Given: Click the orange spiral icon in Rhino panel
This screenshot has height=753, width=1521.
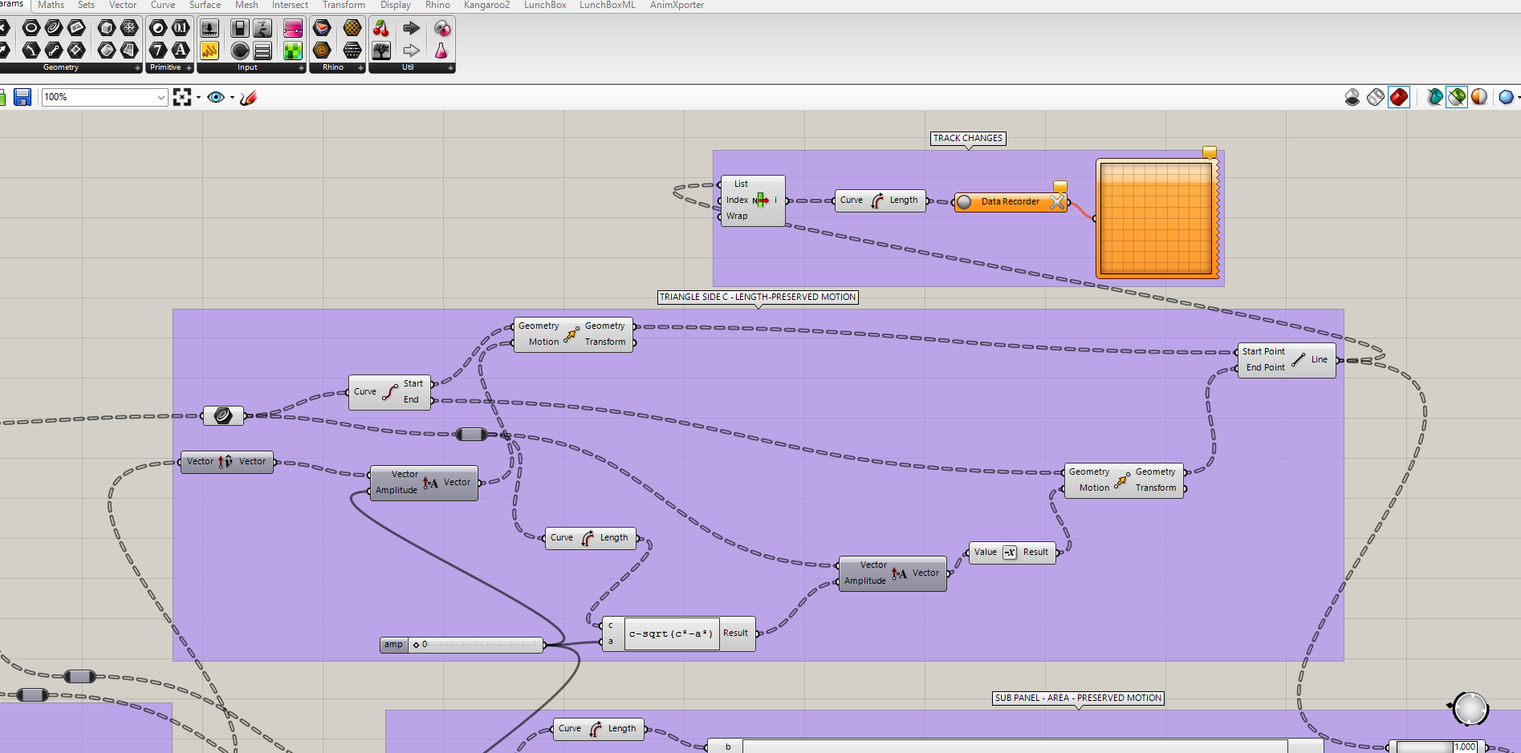Looking at the screenshot, I should click(x=322, y=51).
